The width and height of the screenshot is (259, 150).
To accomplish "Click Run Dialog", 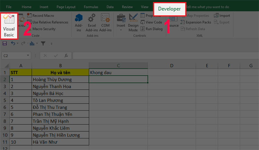I will [152, 29].
